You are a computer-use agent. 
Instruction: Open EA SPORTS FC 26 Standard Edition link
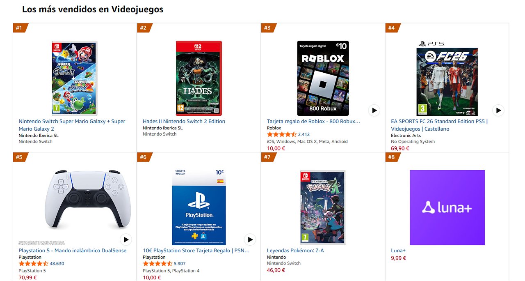[439, 125]
